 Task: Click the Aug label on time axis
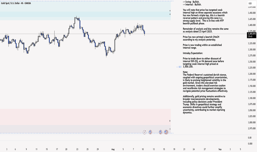(x=113, y=149)
